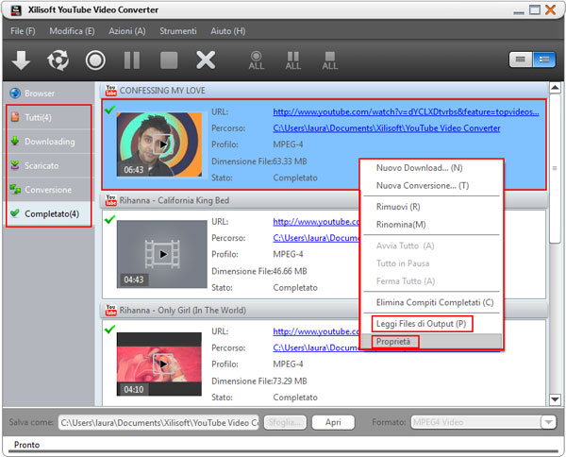The height and width of the screenshot is (457, 566).
Task: Open the California King Bed URL link
Action: (316, 222)
